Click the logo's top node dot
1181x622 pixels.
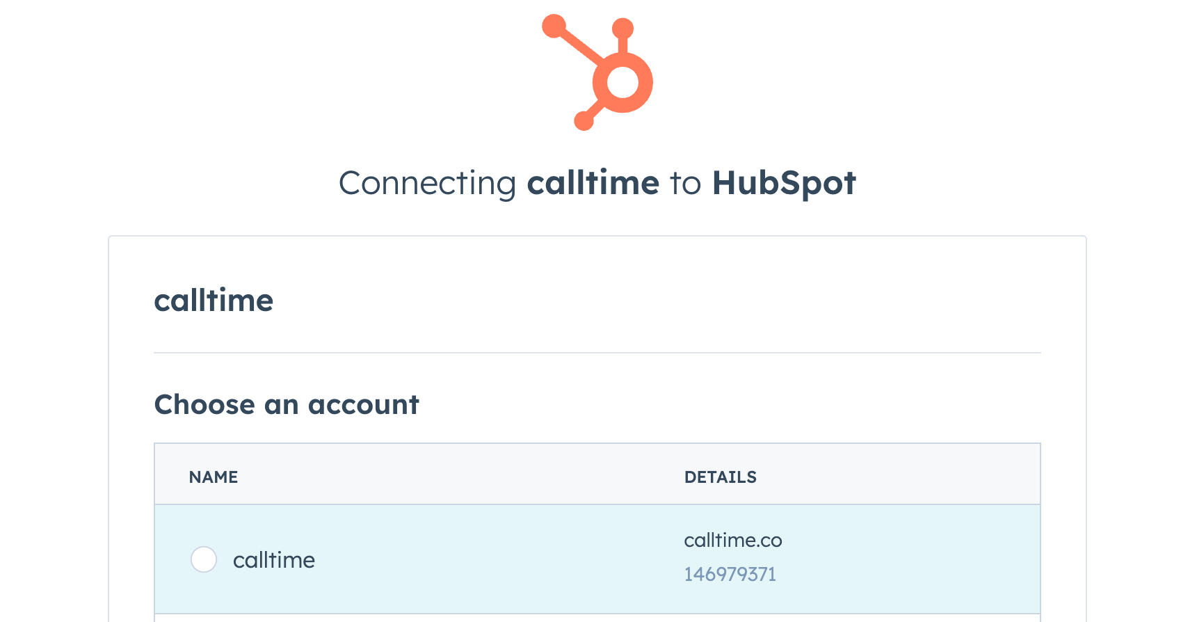(622, 29)
